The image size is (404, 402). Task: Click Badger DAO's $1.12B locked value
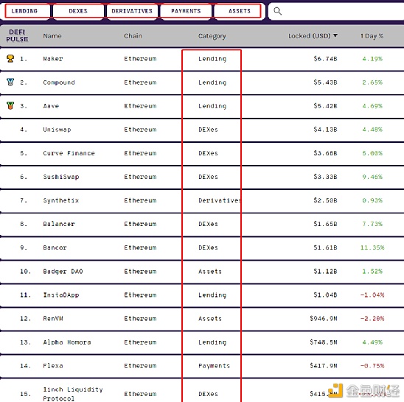(325, 271)
